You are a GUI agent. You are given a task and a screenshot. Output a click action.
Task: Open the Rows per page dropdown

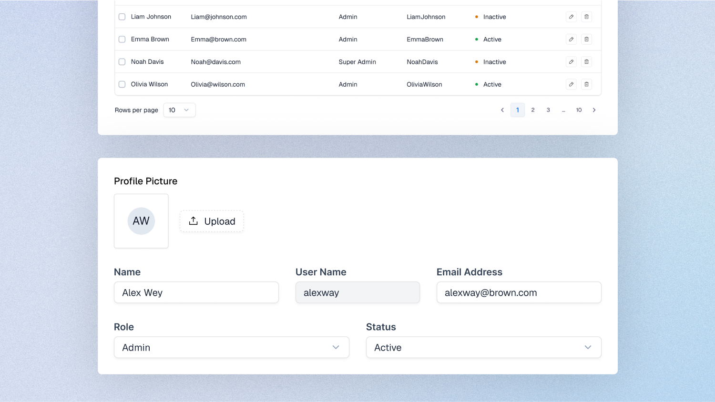click(179, 110)
